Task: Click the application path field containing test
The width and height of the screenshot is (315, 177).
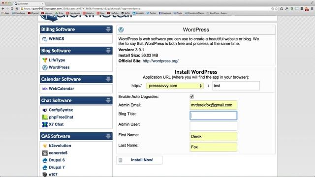Action: pyautogui.click(x=236, y=86)
